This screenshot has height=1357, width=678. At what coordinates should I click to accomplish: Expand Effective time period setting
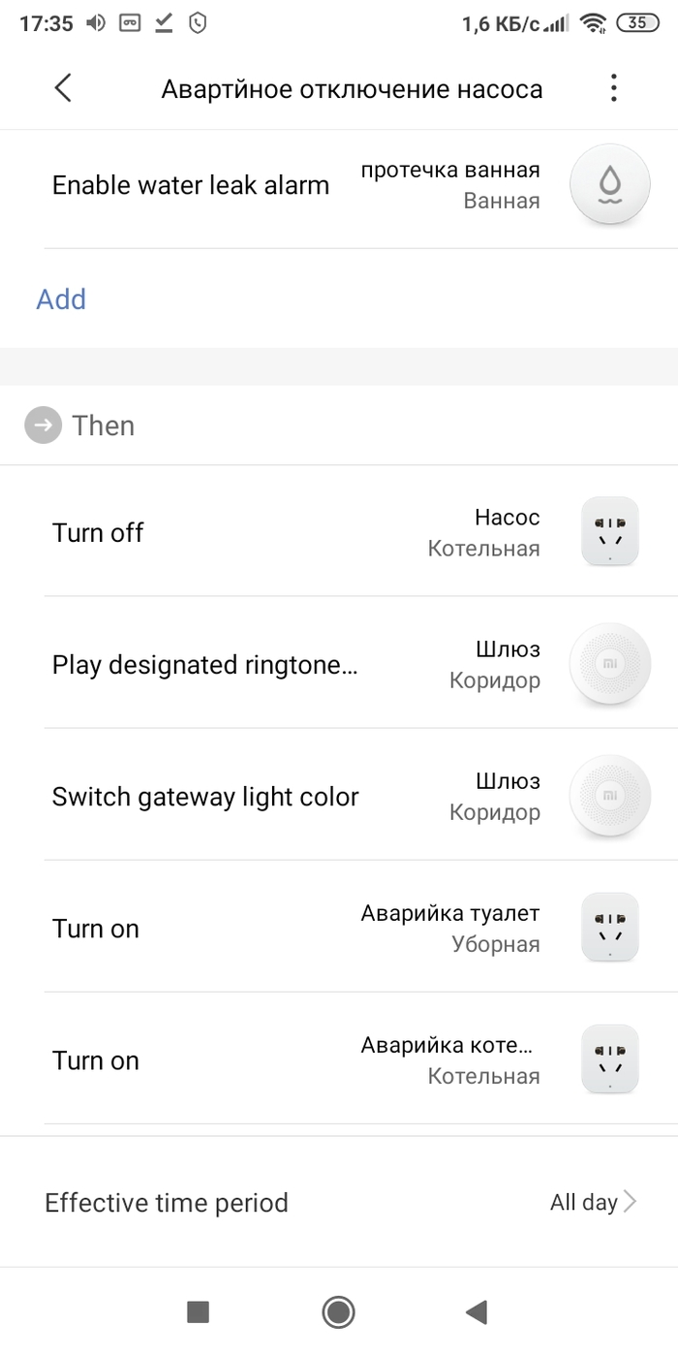167,1203
